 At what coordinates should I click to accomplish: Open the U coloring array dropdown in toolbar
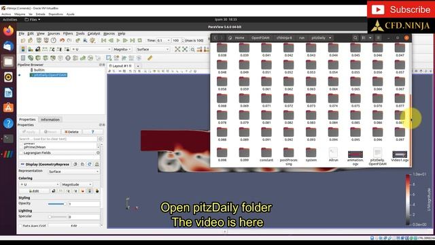click(x=90, y=50)
